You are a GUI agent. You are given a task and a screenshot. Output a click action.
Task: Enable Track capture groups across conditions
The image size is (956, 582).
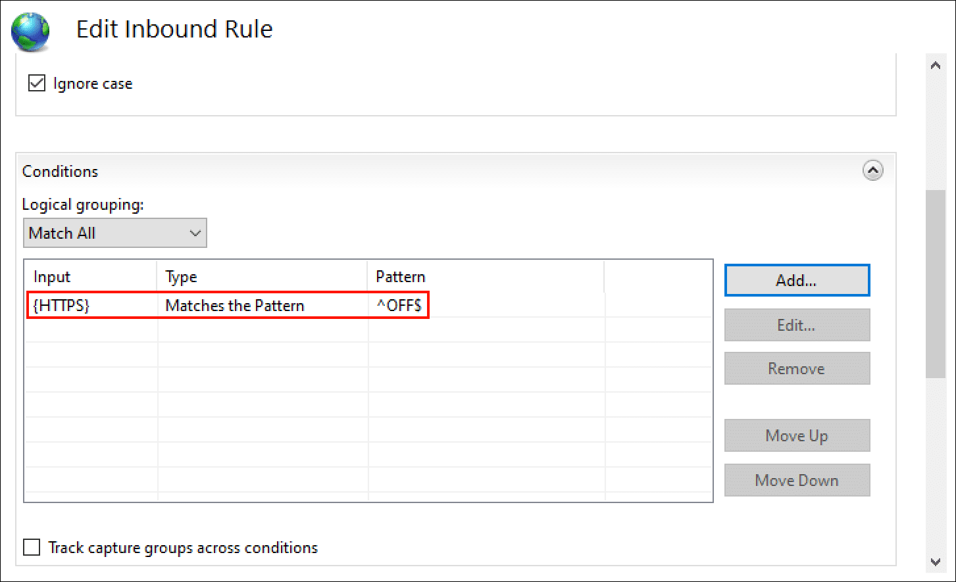coord(32,547)
